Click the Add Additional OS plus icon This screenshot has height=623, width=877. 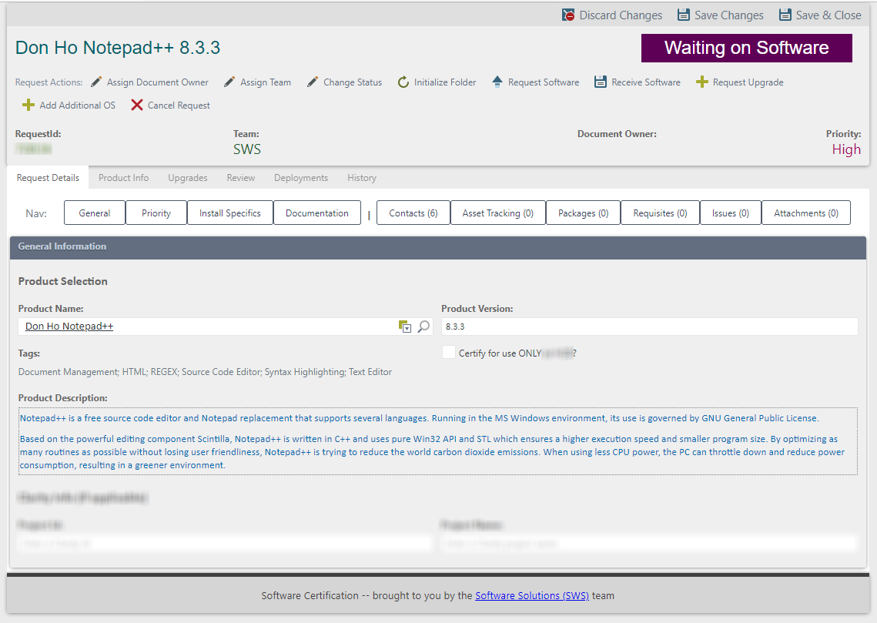[28, 106]
